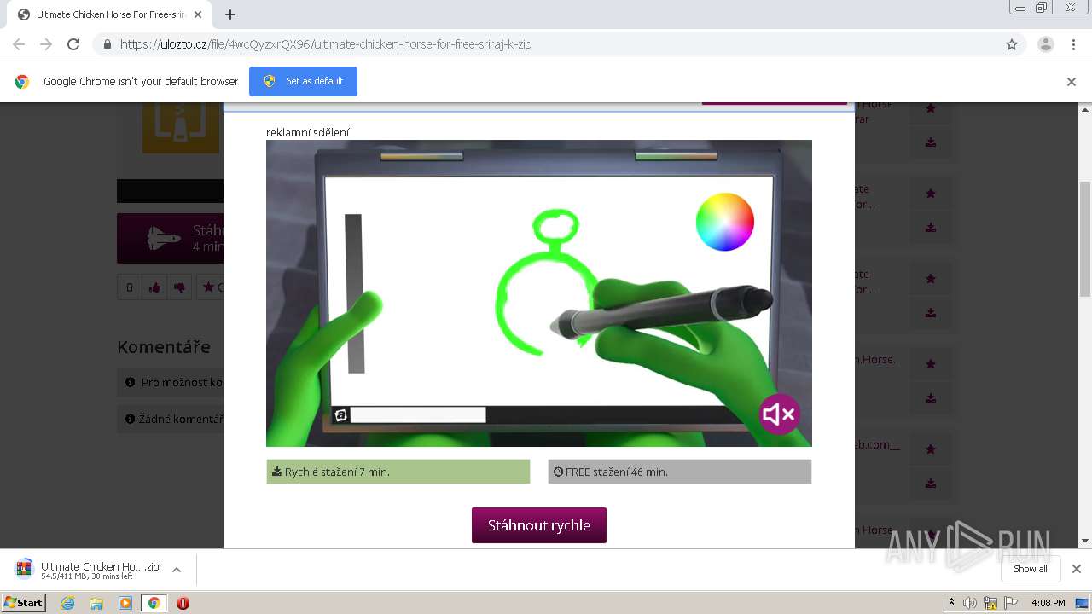The width and height of the screenshot is (1092, 614).
Task: Favorite first related file with star
Action: pos(931,108)
